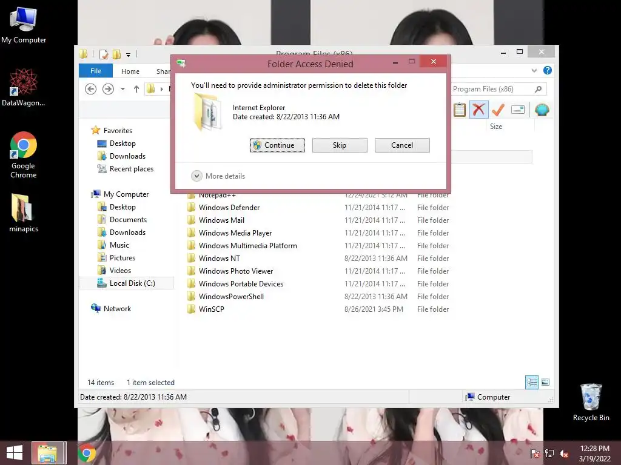Open Pictures under My Computer
Screen dimensions: 621x465
[x=122, y=258]
